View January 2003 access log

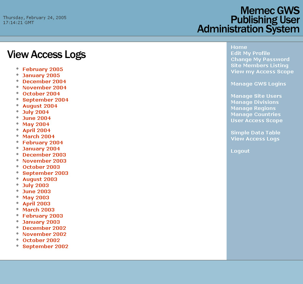[x=41, y=222]
